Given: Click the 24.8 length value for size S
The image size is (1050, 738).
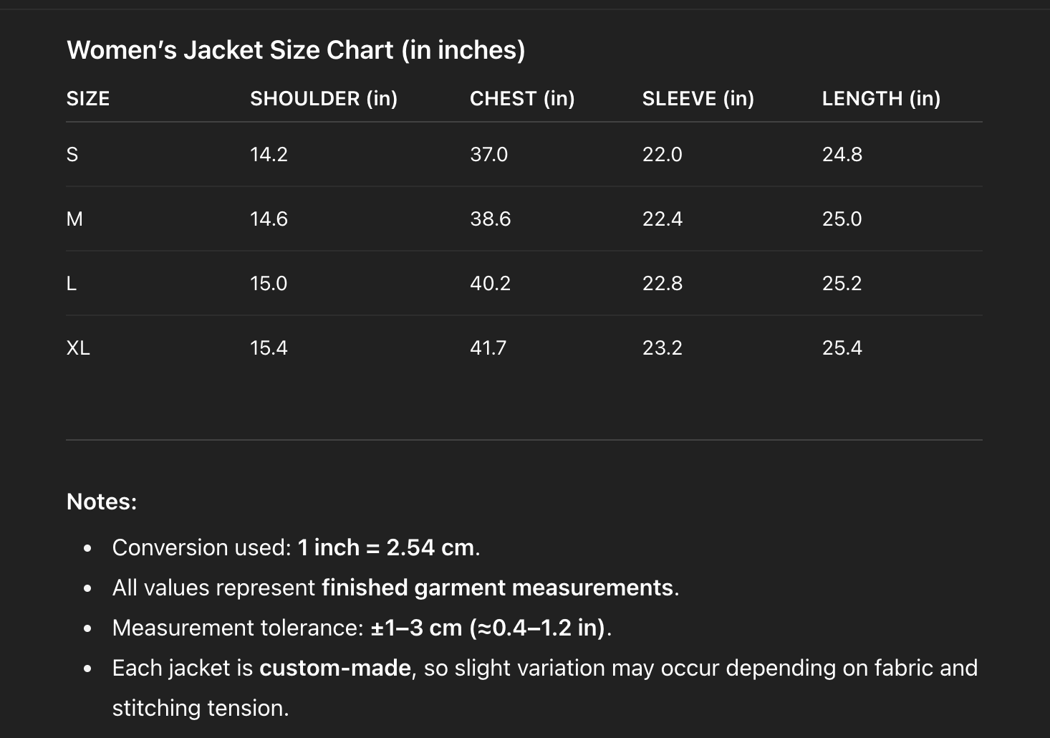Looking at the screenshot, I should click(x=842, y=155).
